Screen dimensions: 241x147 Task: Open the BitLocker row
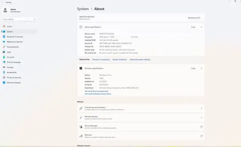(141, 136)
